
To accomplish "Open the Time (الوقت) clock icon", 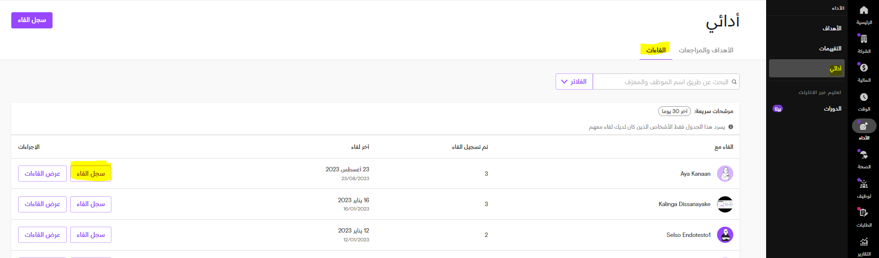I will pyautogui.click(x=864, y=97).
